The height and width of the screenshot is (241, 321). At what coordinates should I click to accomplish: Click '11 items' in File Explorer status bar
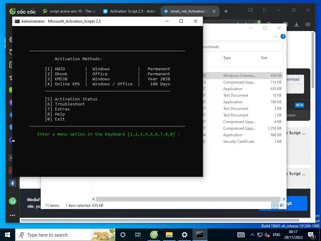[52, 206]
